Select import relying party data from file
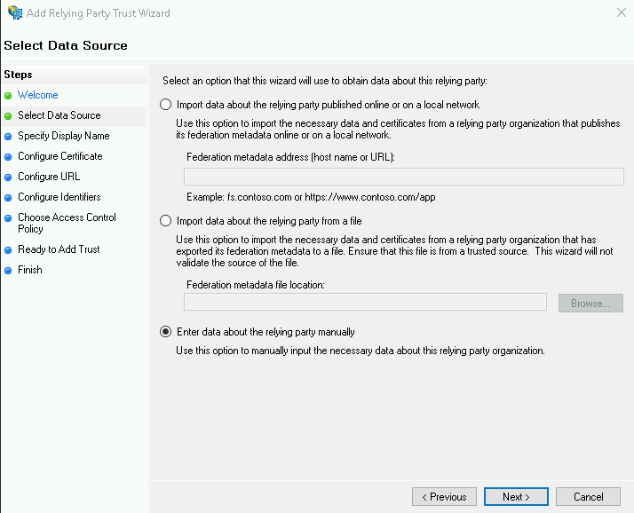 (165, 221)
